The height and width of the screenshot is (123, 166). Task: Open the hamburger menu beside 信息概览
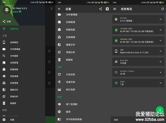pyautogui.click(x=115, y=9)
